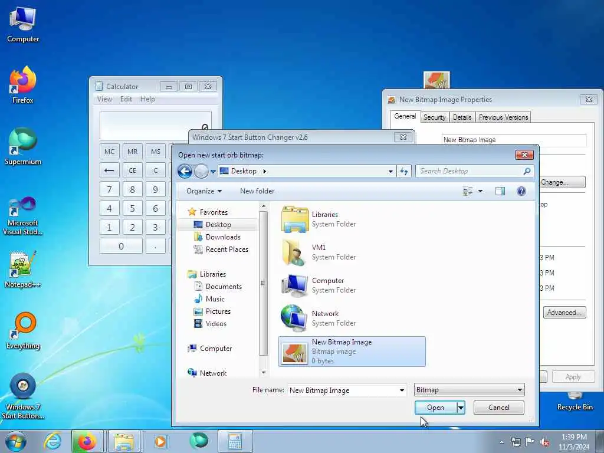This screenshot has width=604, height=453.
Task: Launch Firefox from the desktop shortcut
Action: 23,85
